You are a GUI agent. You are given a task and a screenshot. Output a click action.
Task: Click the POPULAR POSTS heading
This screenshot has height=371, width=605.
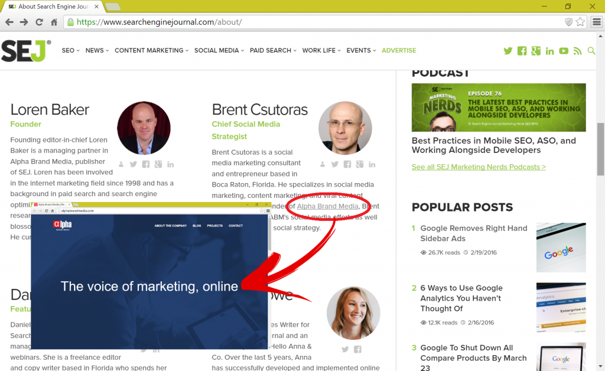pyautogui.click(x=462, y=207)
